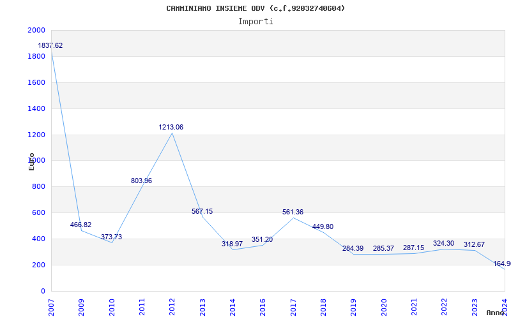Image resolution: width=511 pixels, height=319 pixels.
Task: Click the x-axis year 2018
Action: pyautogui.click(x=323, y=308)
